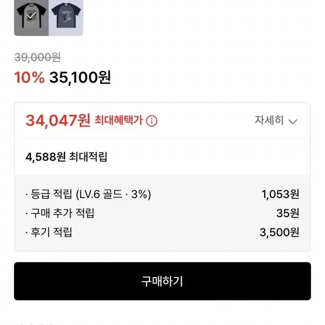Click the 등급 적립 LV.6 골드 row
The height and width of the screenshot is (325, 325).
(x=162, y=194)
